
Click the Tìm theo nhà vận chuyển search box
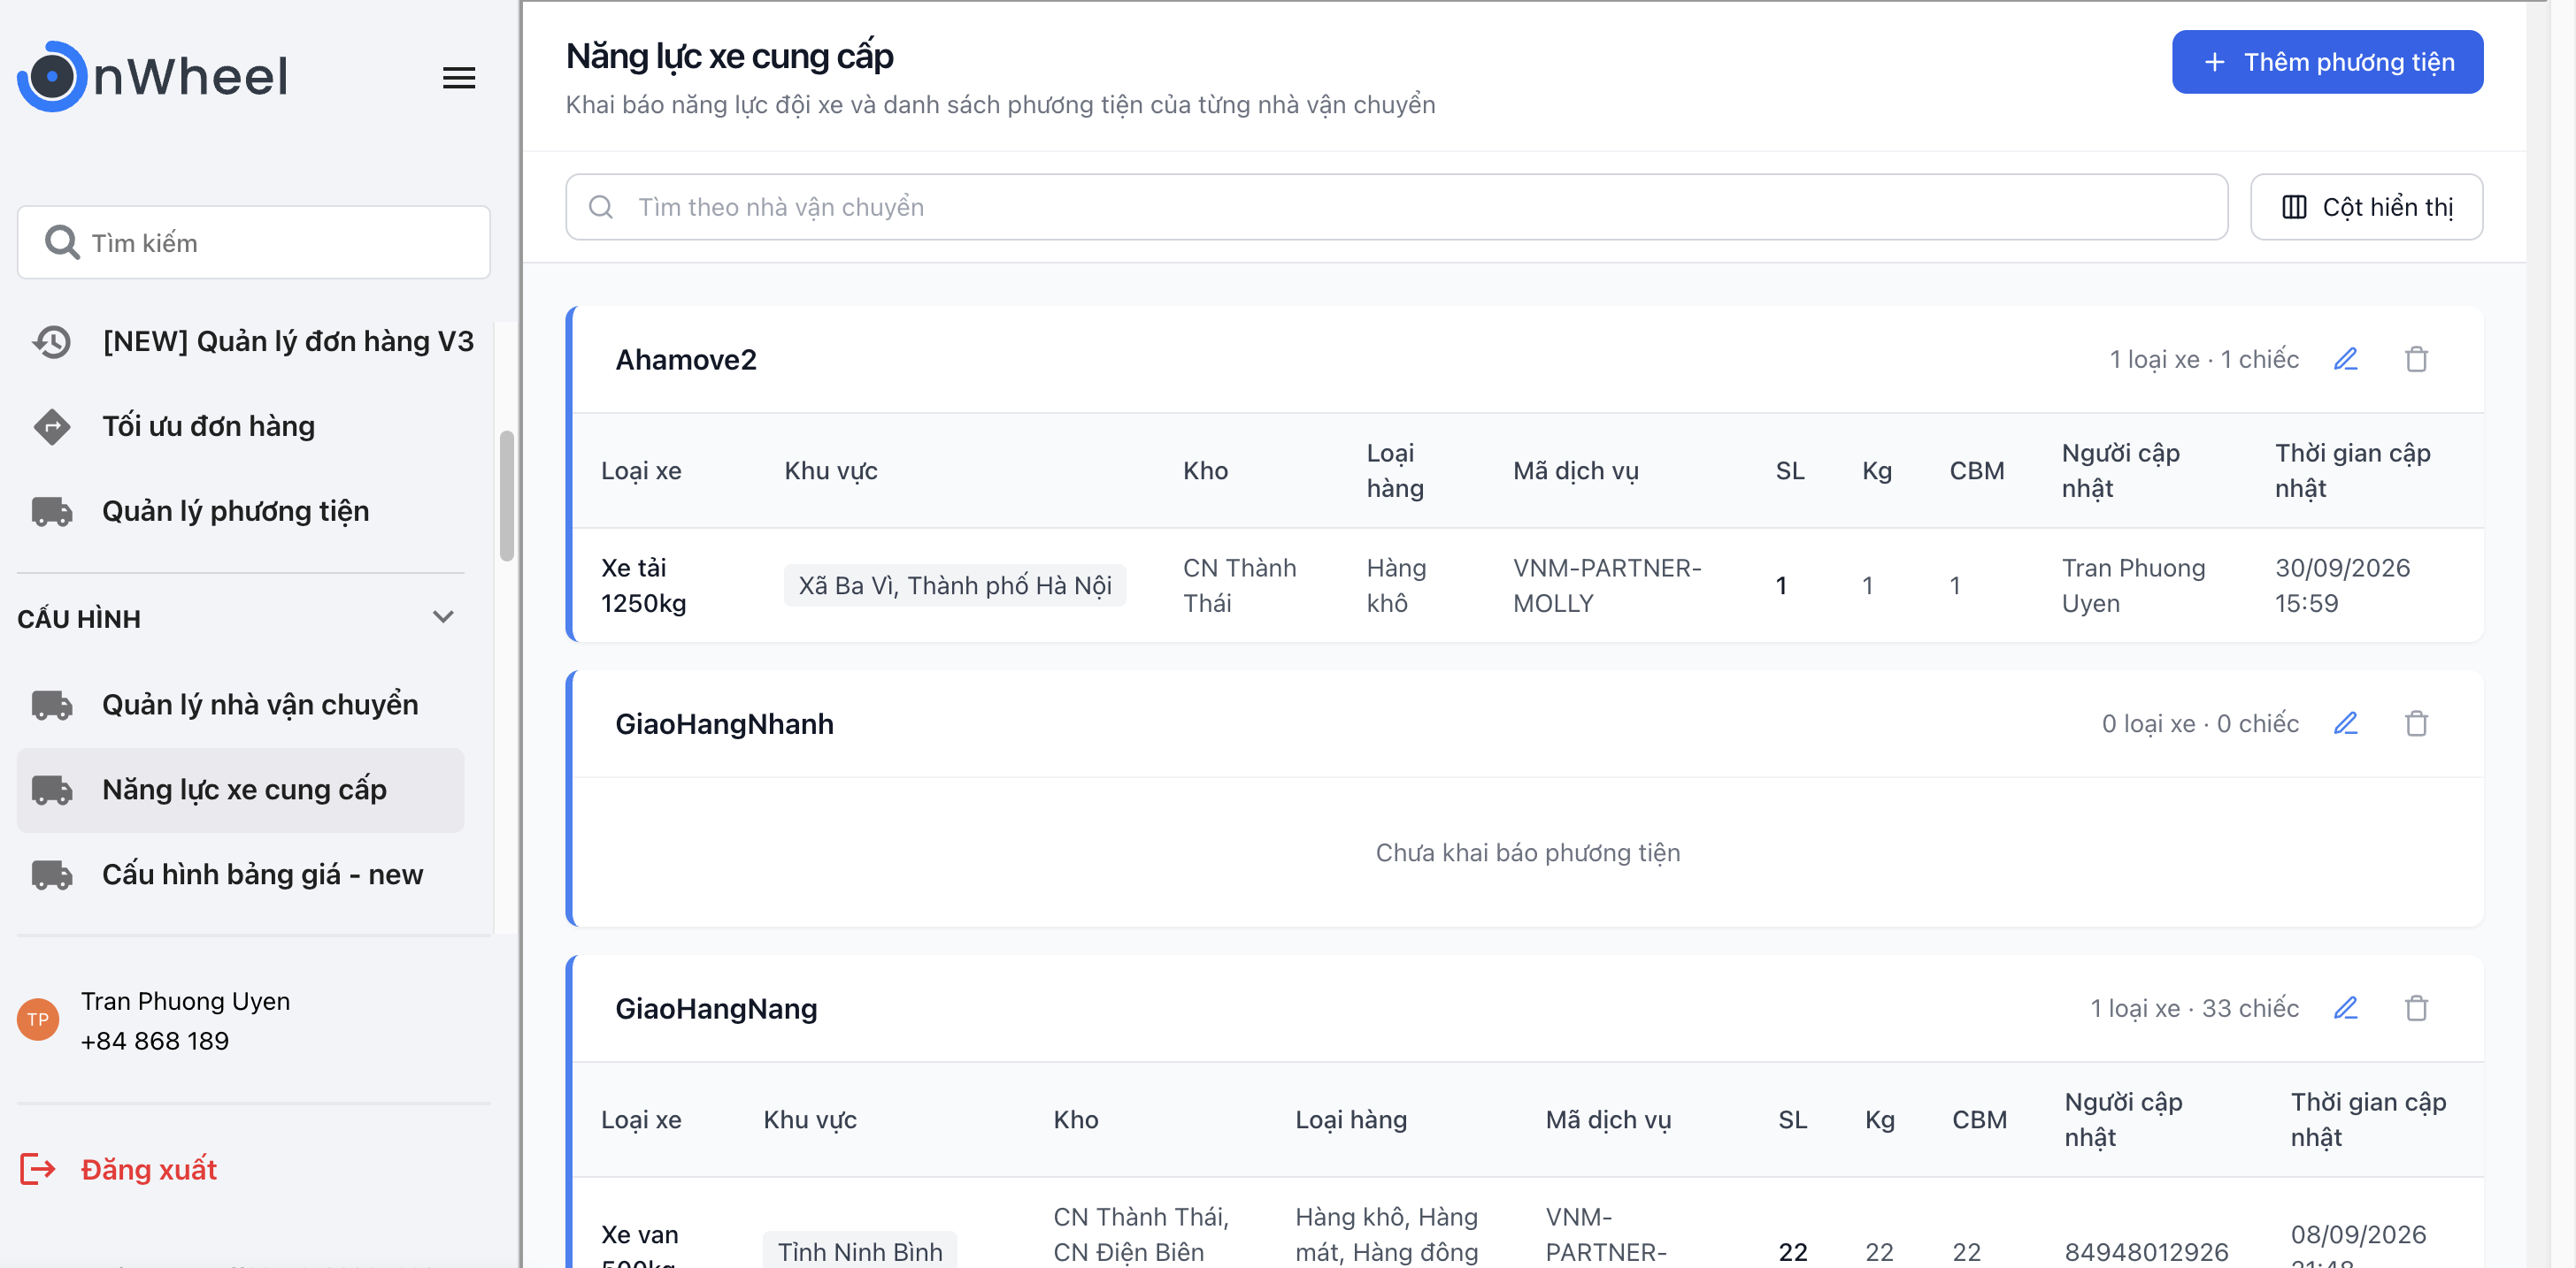[1396, 207]
